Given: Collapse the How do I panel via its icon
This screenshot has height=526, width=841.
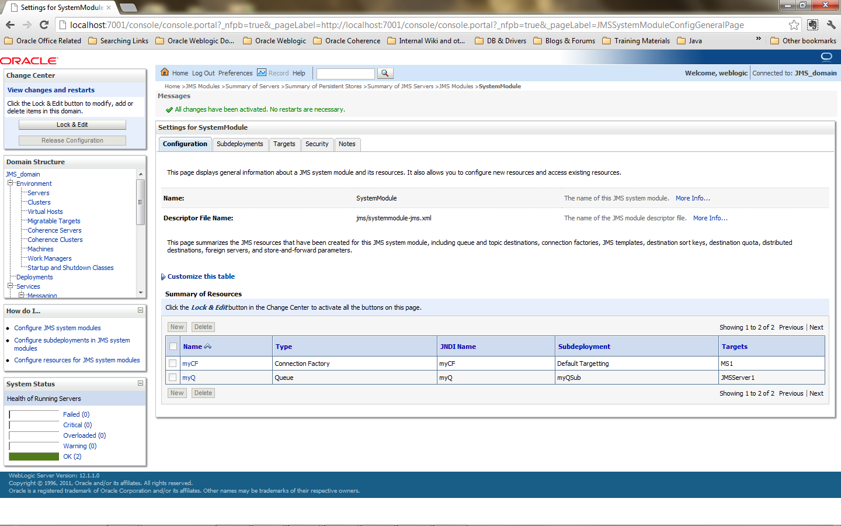Looking at the screenshot, I should 140,310.
